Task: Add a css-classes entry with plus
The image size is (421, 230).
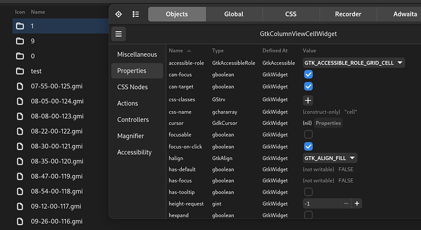Action: tap(308, 101)
